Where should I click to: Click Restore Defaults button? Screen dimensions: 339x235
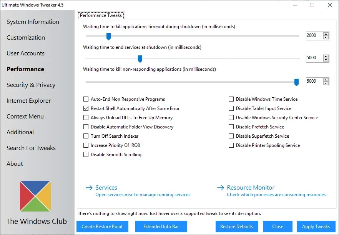[237, 227]
